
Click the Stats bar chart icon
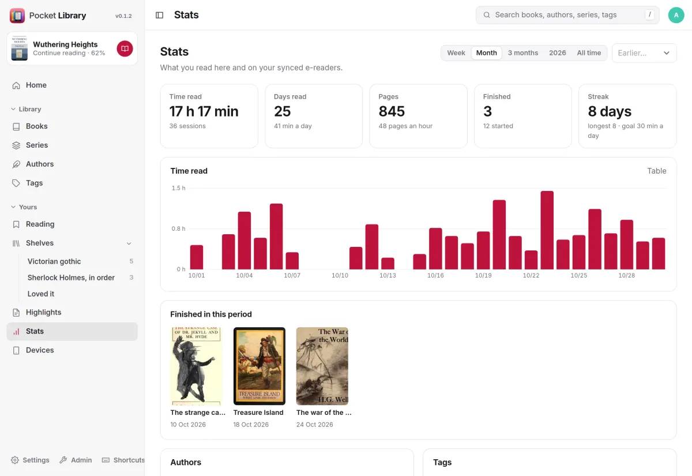[x=16, y=331]
